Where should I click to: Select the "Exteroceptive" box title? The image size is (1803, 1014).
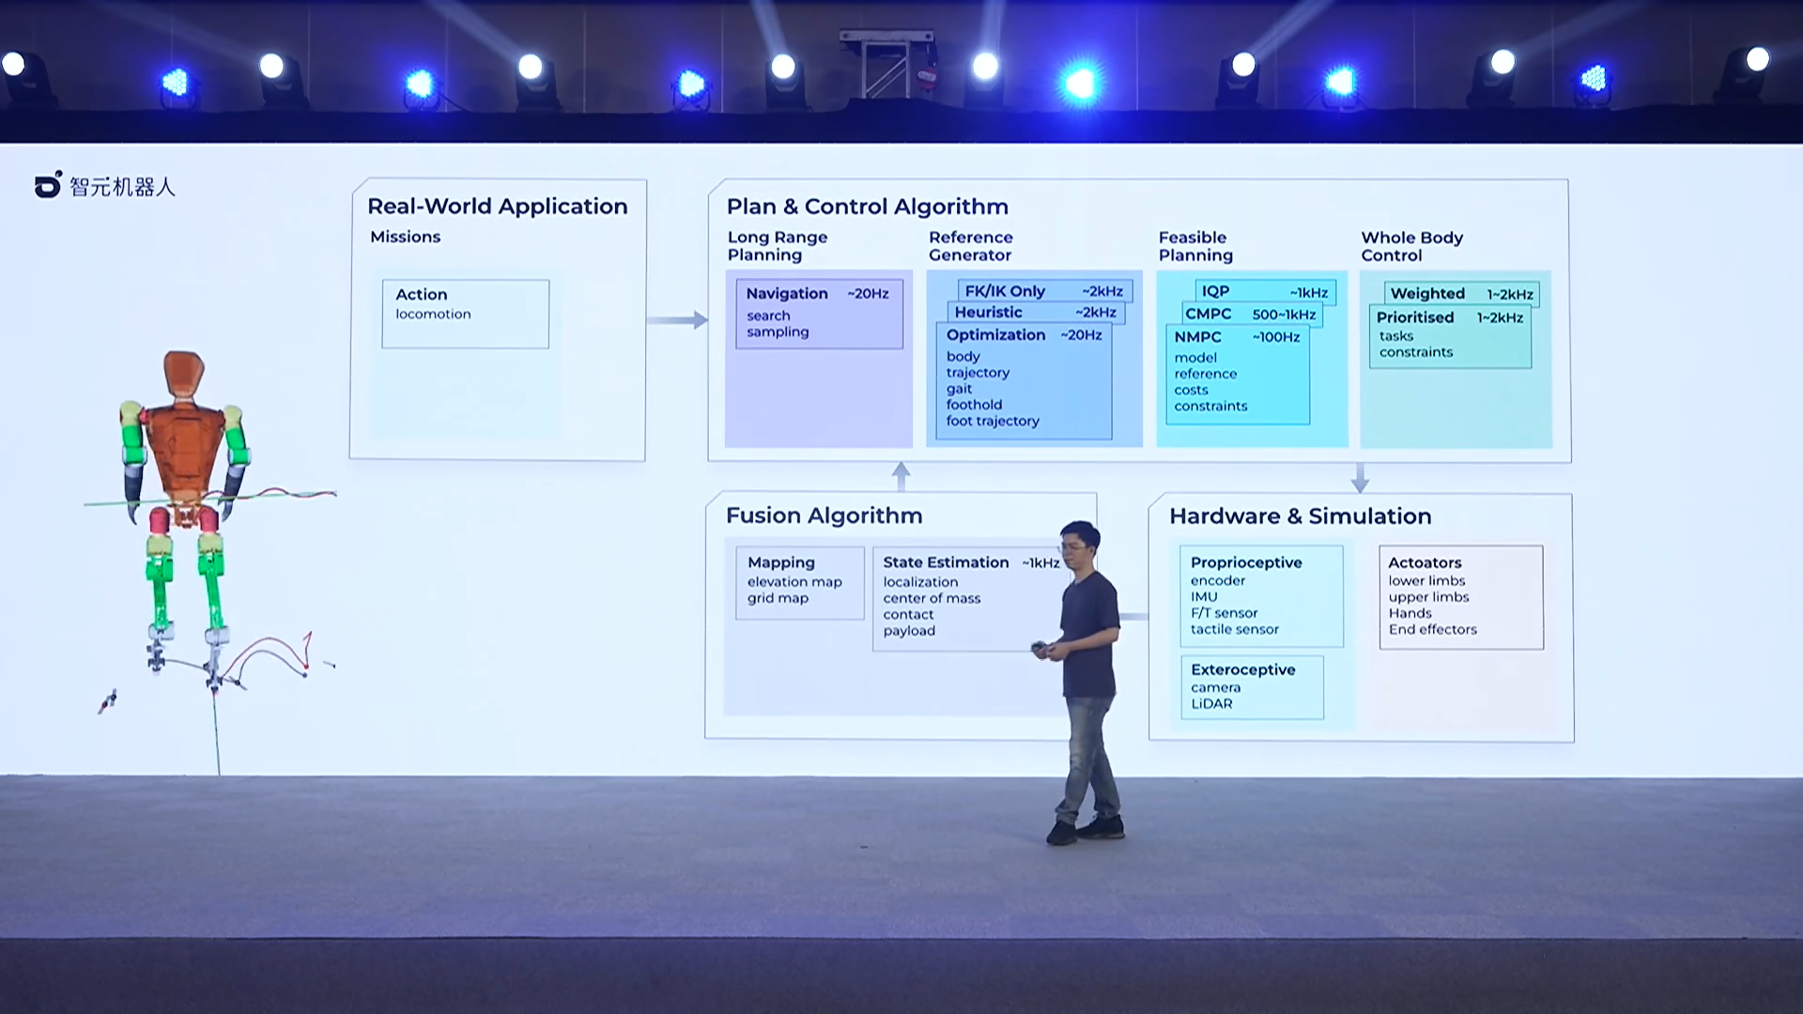pyautogui.click(x=1243, y=669)
